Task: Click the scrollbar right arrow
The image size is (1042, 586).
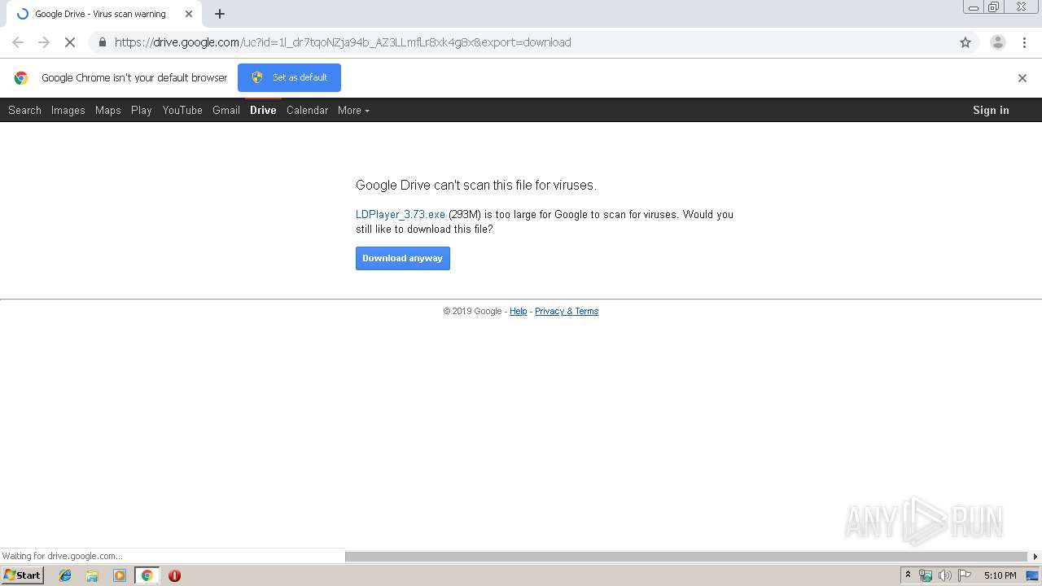Action: point(1035,557)
